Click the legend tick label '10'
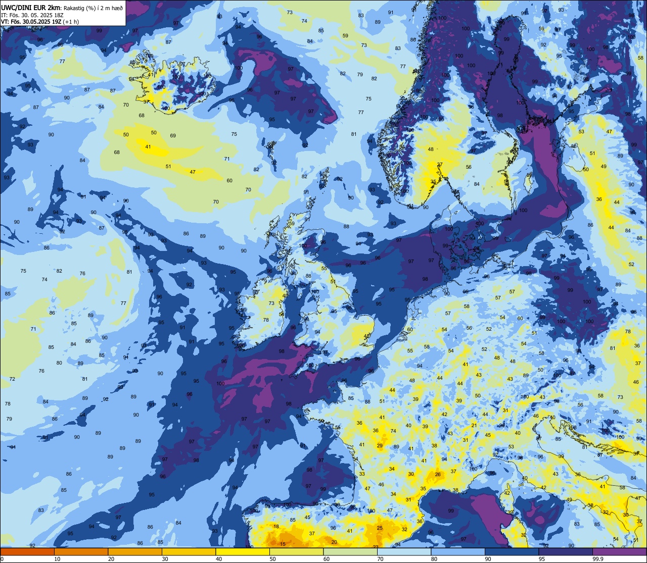Screen dimensions: 647x563 [57, 559]
